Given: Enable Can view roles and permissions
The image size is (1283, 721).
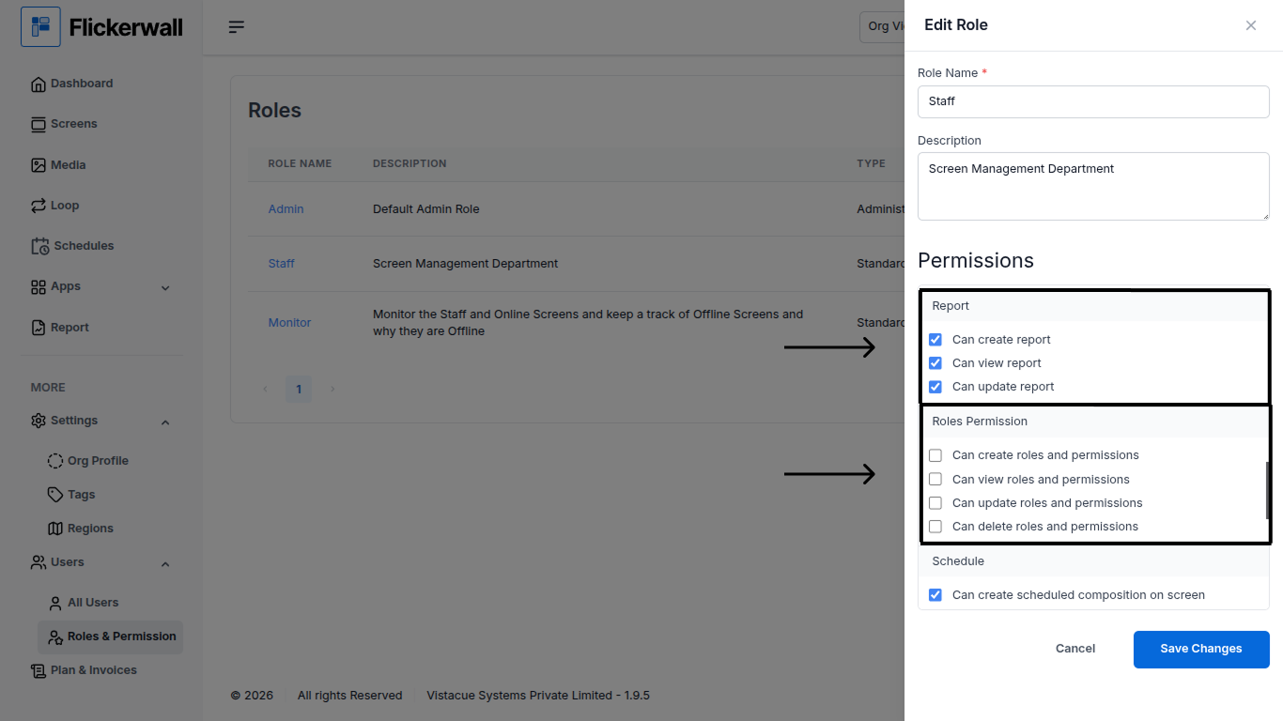Looking at the screenshot, I should coord(935,480).
